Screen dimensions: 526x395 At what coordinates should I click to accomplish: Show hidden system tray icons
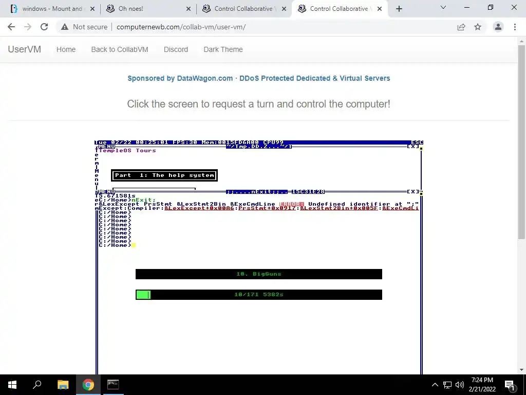click(x=435, y=385)
